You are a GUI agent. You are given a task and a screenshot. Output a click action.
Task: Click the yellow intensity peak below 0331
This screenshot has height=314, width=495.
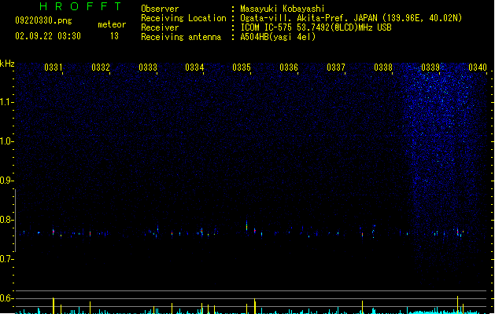[54, 305]
